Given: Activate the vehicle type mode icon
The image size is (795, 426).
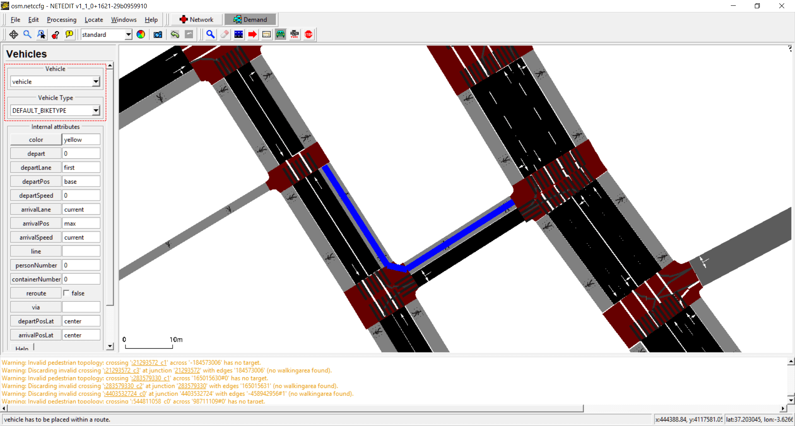Looking at the screenshot, I should tap(294, 35).
